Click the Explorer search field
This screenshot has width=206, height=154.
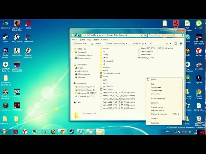pos(166,35)
